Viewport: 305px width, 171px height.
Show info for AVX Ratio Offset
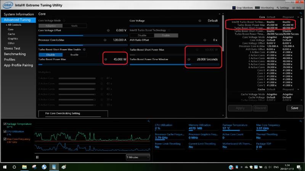click(x=205, y=40)
